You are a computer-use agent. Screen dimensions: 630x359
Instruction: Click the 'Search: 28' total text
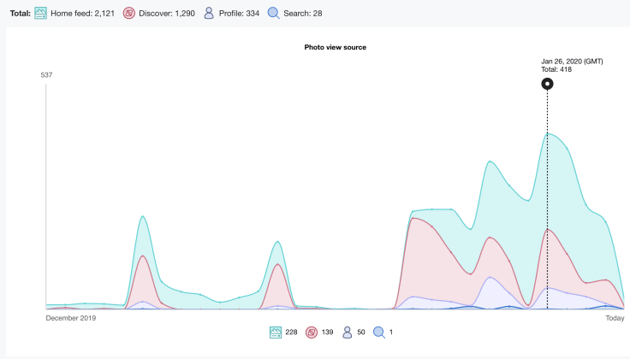[x=303, y=14]
